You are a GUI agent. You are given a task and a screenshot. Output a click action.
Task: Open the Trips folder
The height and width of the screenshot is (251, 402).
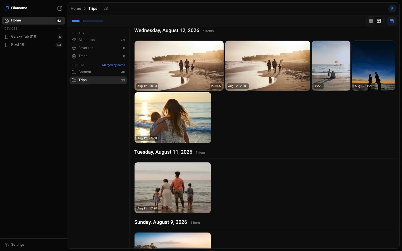(98, 80)
